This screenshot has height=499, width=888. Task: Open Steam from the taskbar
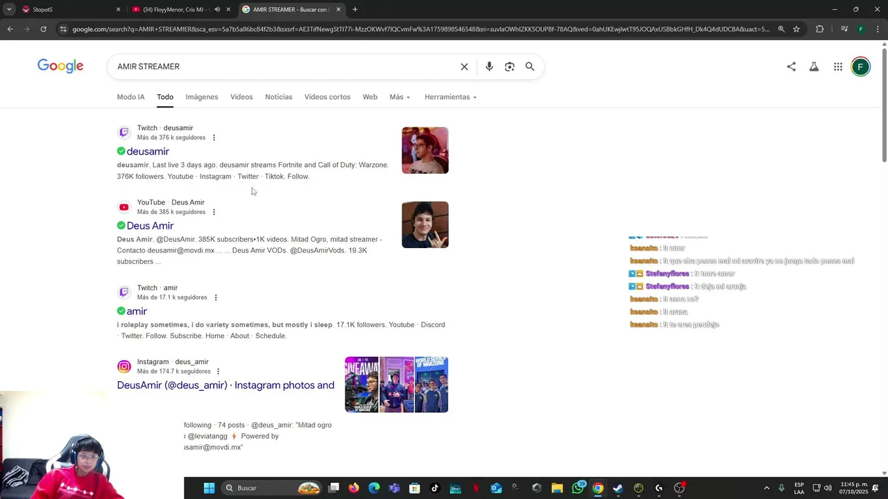tap(618, 488)
